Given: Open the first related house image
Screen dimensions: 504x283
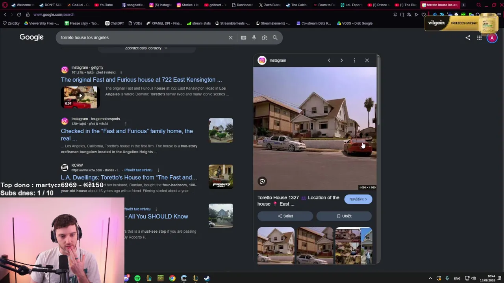Looking at the screenshot, I should pos(276,245).
